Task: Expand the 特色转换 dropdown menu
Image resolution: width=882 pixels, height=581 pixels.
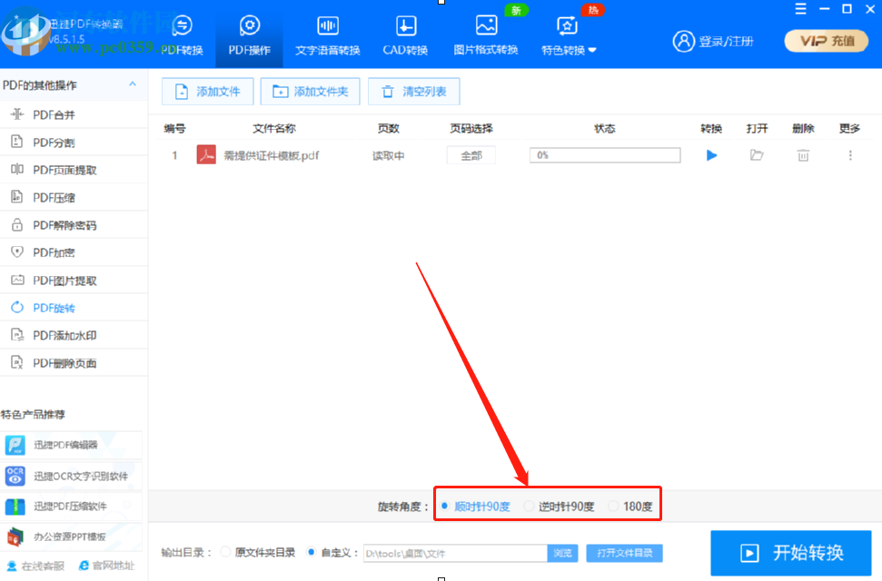Action: (568, 52)
